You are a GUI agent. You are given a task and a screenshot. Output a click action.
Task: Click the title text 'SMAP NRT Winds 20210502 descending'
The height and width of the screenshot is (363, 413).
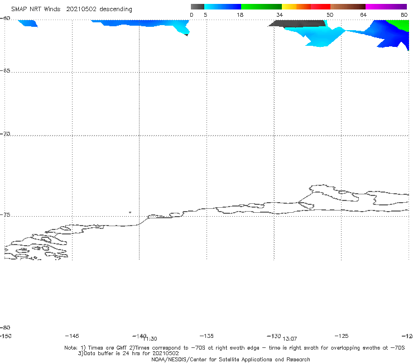point(71,9)
